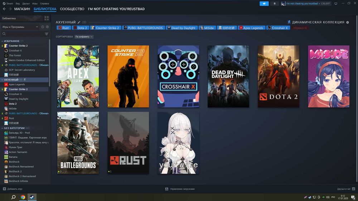Image resolution: width=358 pixels, height=201 pixels.
Task: Click the Add game plus icon
Action: (4, 189)
